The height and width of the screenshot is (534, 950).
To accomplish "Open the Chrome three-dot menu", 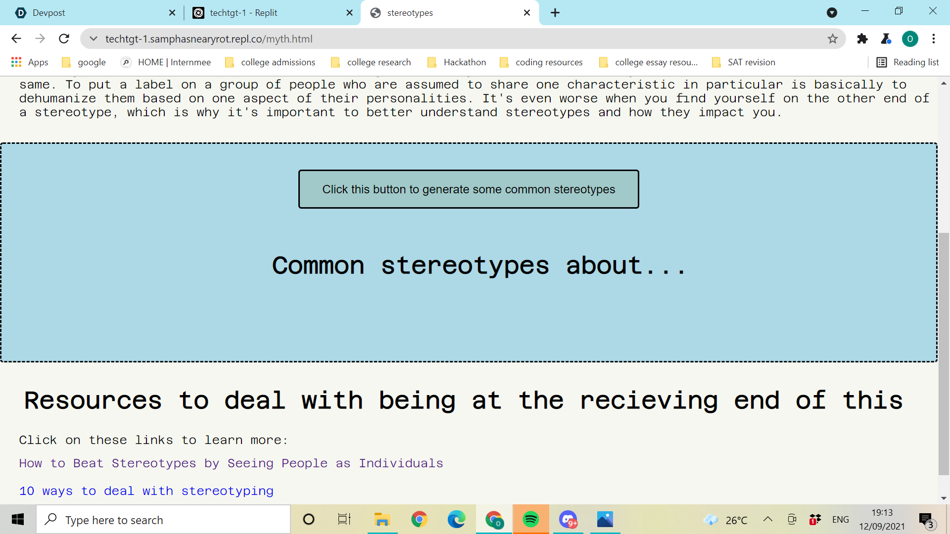I will click(934, 39).
